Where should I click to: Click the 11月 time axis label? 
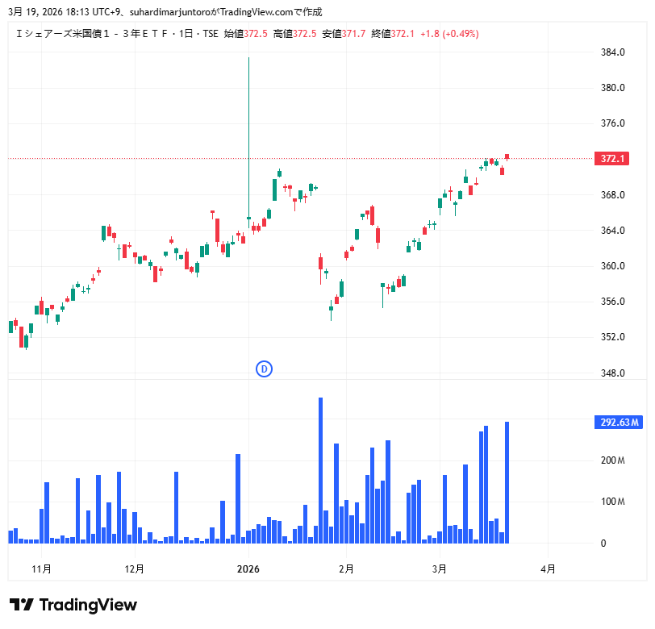click(41, 569)
